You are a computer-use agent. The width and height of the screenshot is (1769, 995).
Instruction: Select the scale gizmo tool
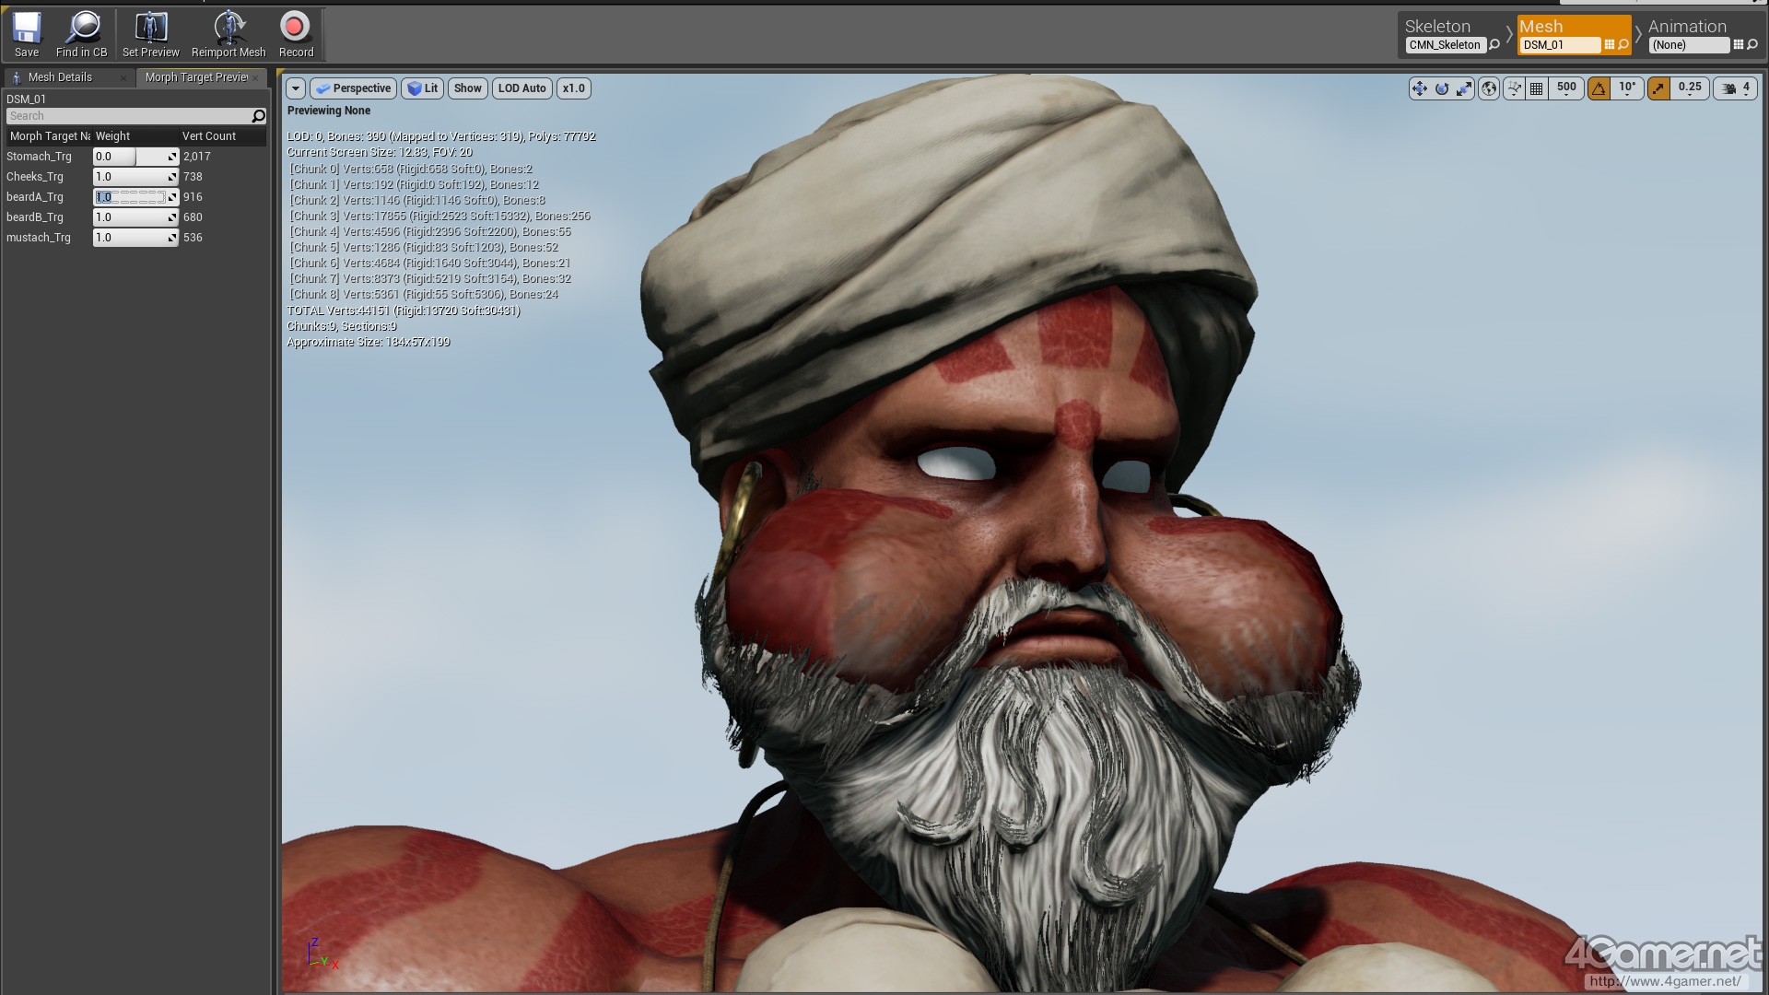[1464, 88]
